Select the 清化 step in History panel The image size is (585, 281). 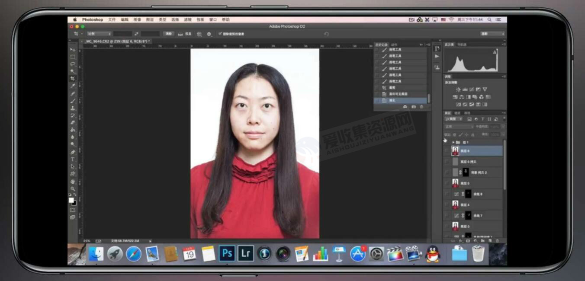coord(392,100)
